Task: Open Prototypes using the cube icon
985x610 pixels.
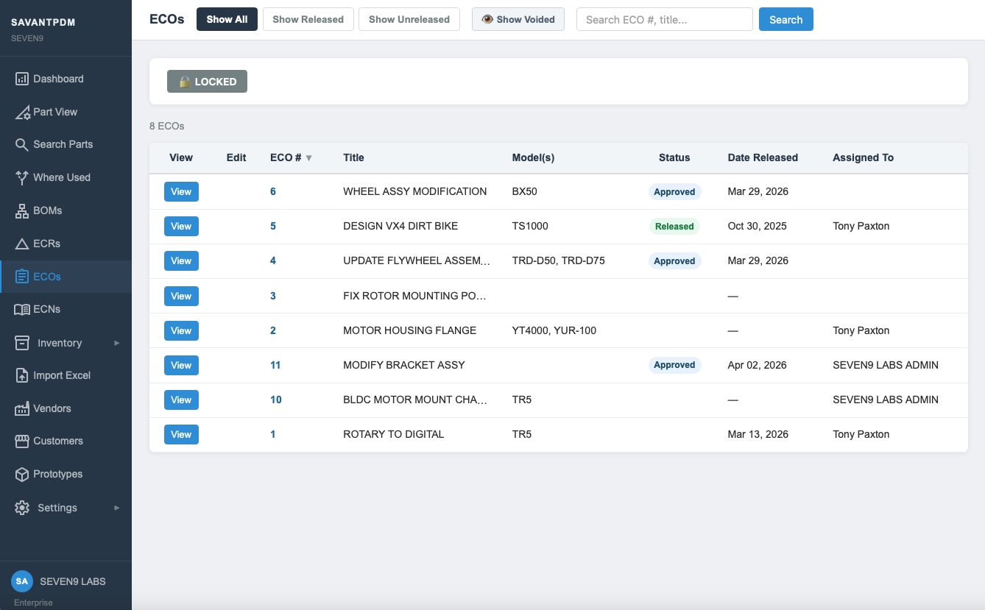Action: (21, 474)
